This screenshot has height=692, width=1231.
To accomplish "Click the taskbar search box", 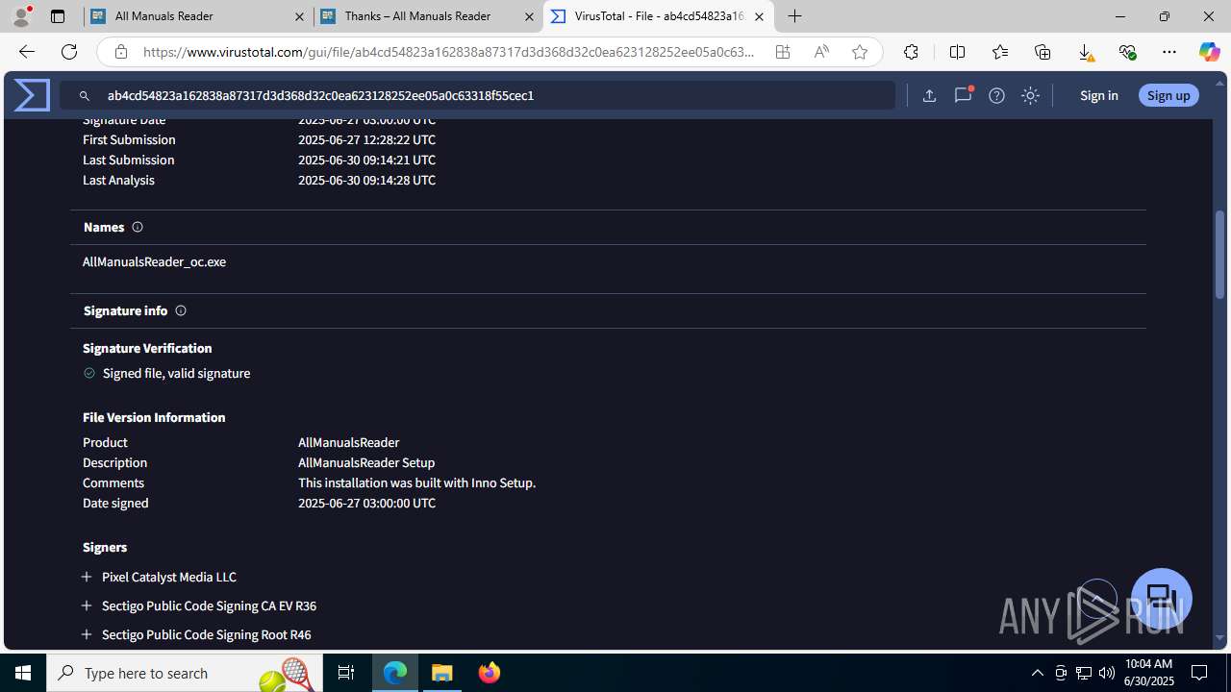I will click(185, 673).
